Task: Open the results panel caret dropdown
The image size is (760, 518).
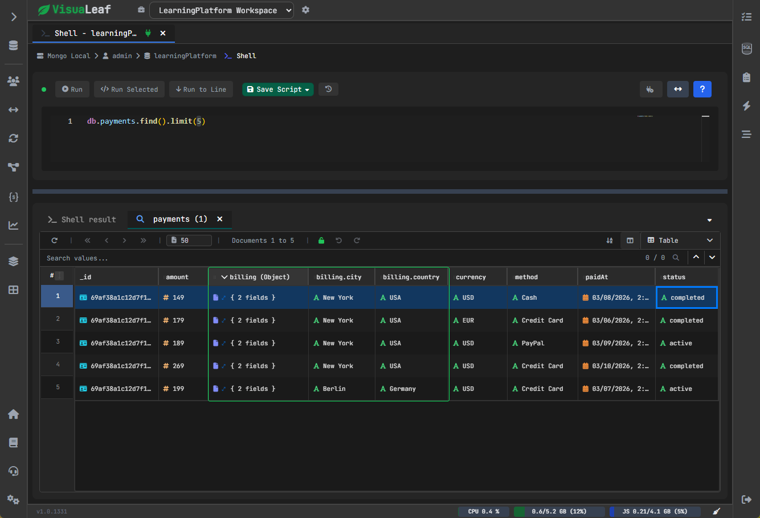Action: tap(709, 220)
